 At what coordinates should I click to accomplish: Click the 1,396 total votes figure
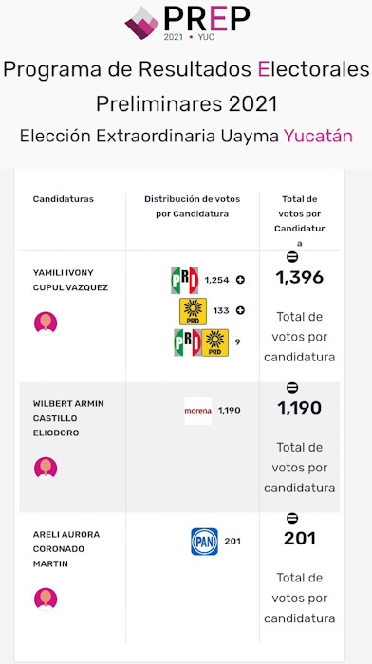[x=300, y=277]
